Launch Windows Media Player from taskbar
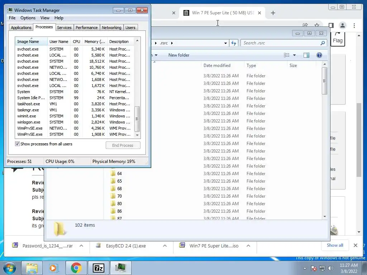Image resolution: width=367 pixels, height=275 pixels. tap(53, 268)
